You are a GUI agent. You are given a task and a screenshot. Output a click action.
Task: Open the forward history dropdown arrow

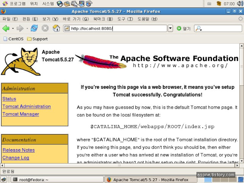click(27, 29)
